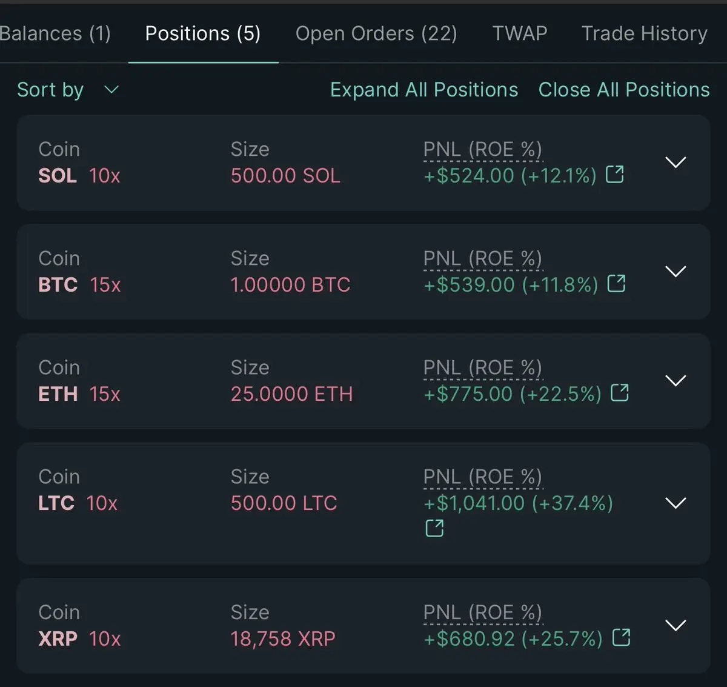Open share icon for LTC PNL
727x687 pixels.
pos(434,528)
